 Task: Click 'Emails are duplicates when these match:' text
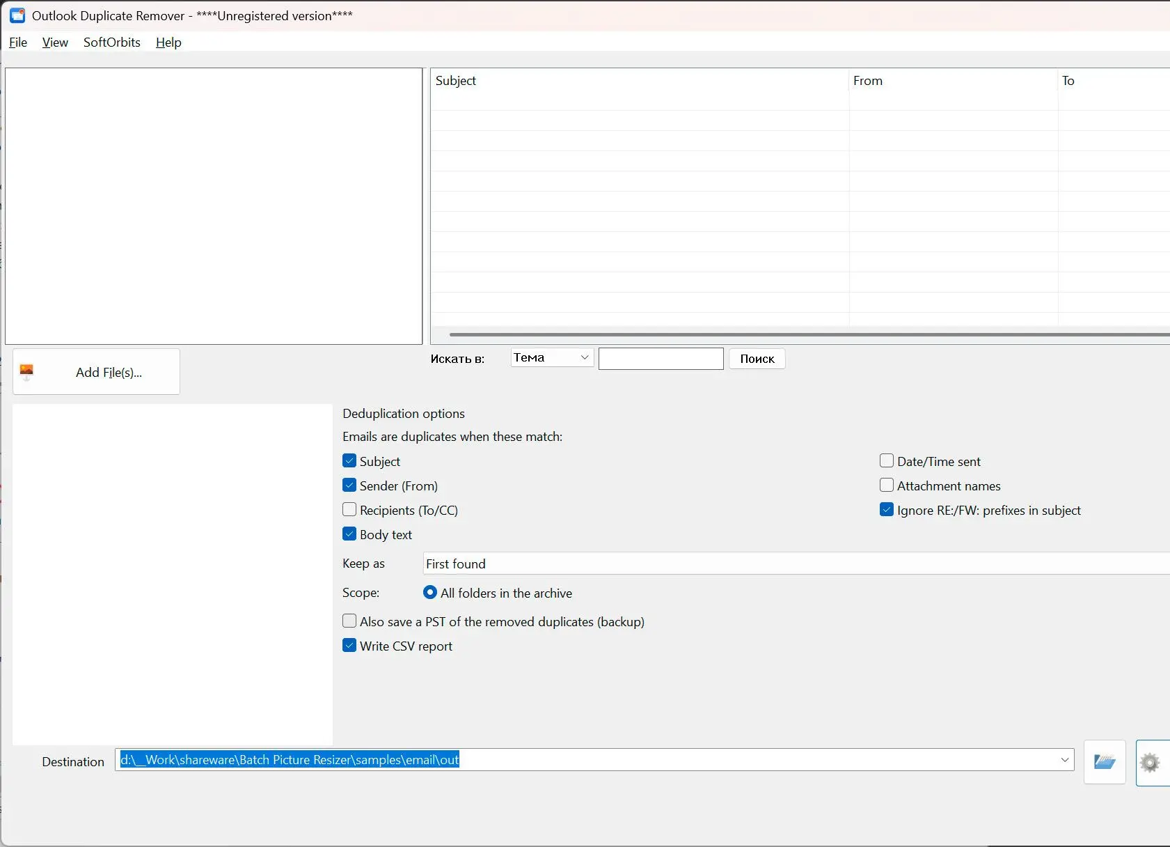452,437
